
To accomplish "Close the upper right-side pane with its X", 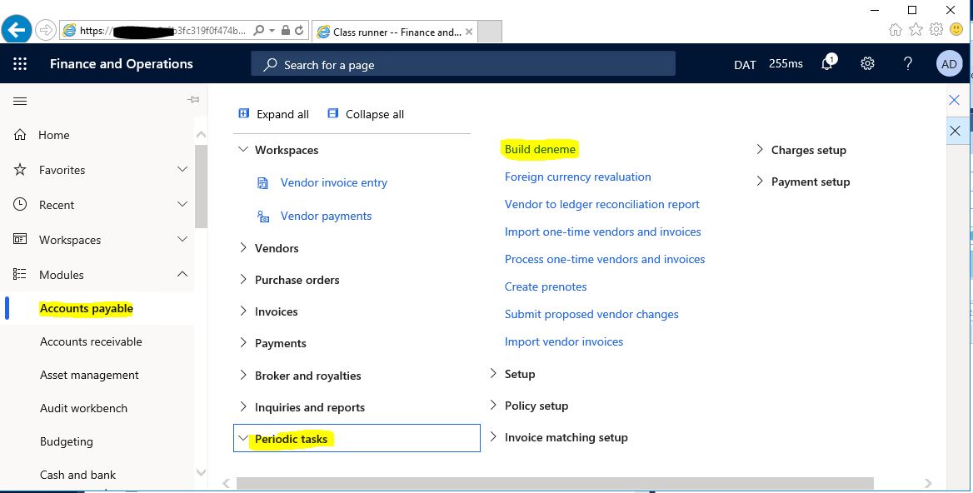I will click(x=955, y=100).
